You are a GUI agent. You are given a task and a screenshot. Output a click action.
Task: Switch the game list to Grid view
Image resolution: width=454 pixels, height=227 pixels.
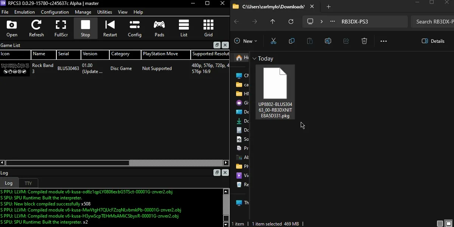(x=208, y=28)
